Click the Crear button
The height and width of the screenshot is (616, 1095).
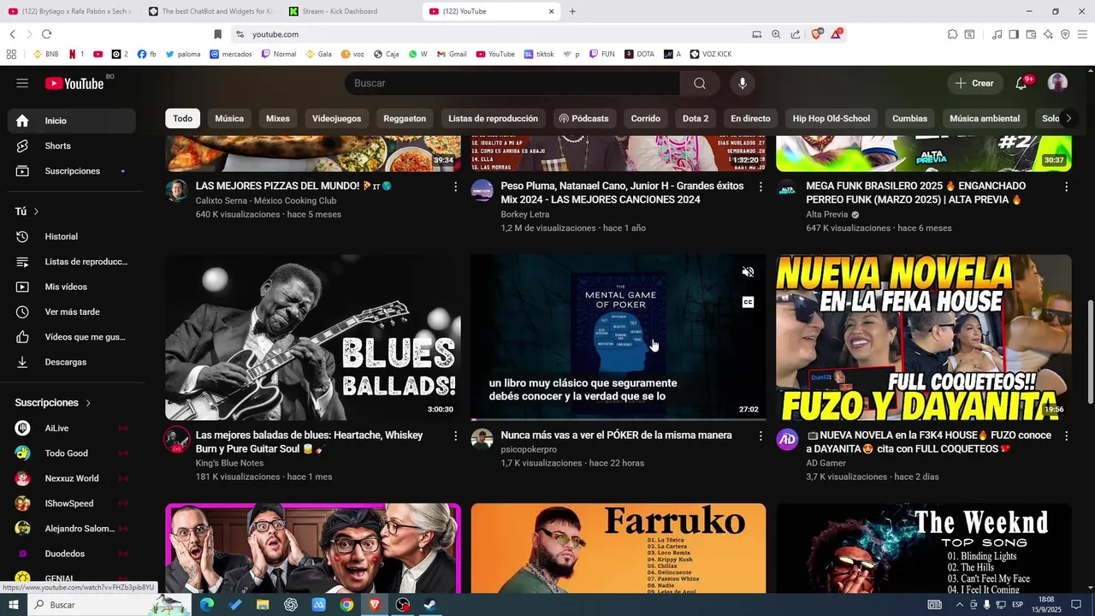point(974,83)
